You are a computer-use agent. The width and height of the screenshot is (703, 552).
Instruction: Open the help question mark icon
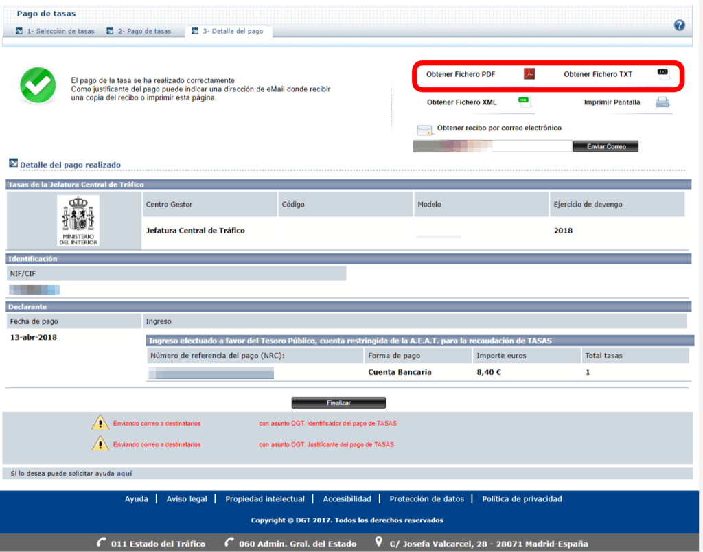tap(679, 25)
